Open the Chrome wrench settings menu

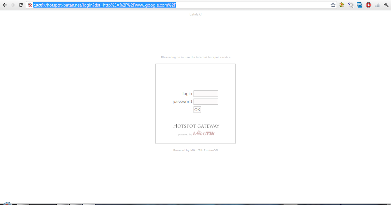tap(386, 5)
